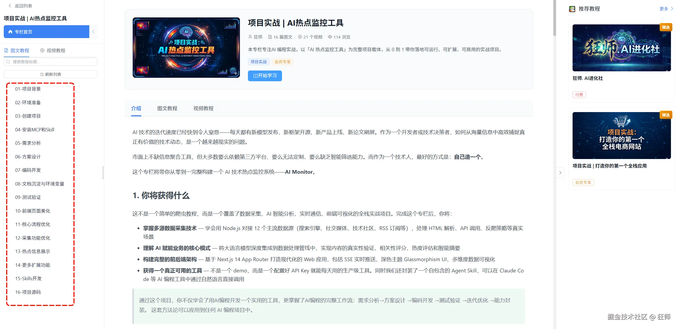Open chapter 04-安装MCP和Skill
The width and height of the screenshot is (679, 329).
pos(35,130)
